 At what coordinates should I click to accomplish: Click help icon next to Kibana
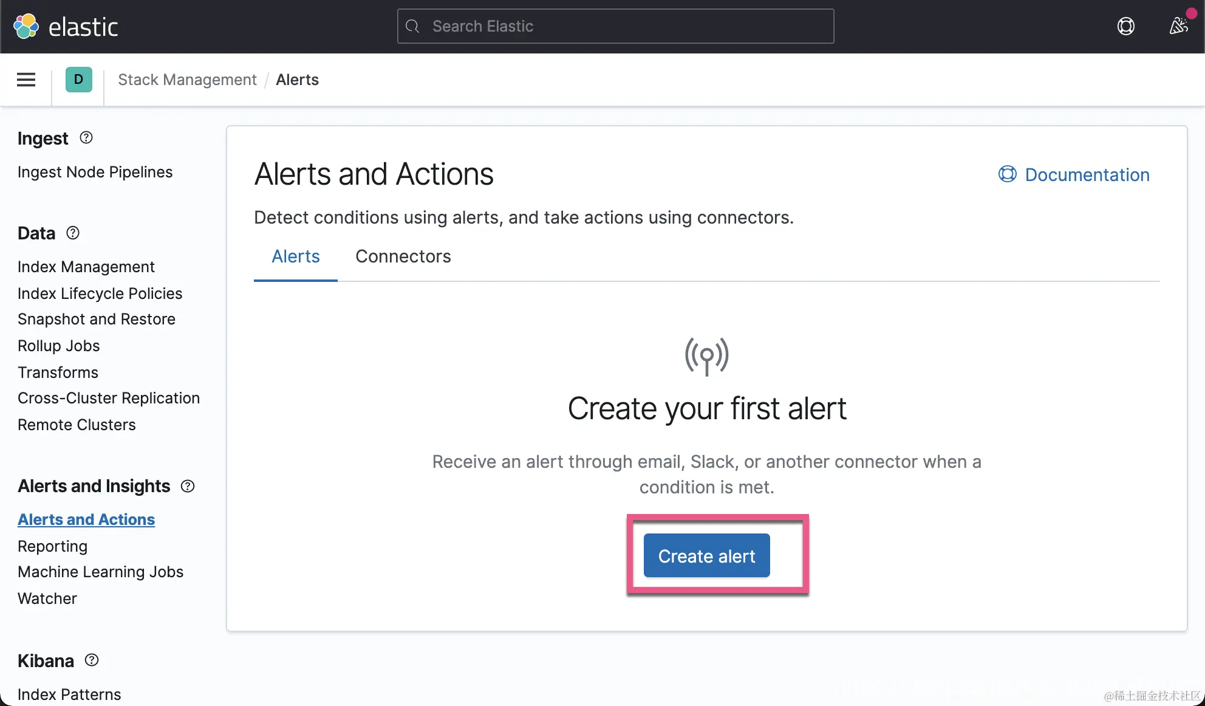coord(92,660)
